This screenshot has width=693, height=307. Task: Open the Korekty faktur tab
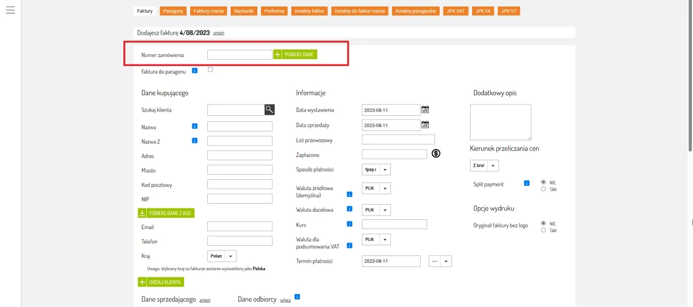(x=310, y=11)
